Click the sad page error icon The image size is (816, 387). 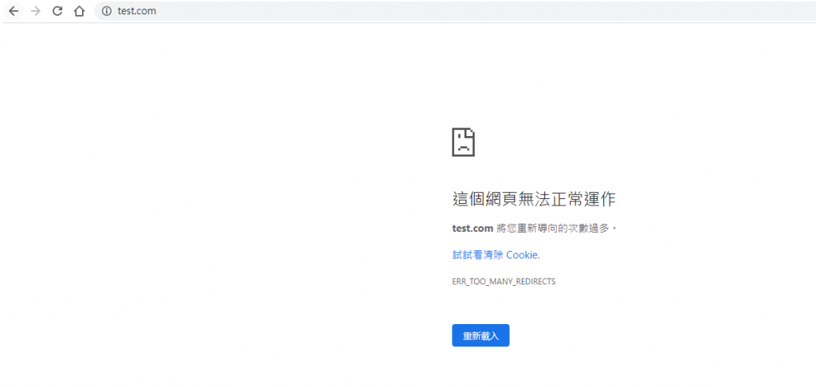(x=463, y=142)
